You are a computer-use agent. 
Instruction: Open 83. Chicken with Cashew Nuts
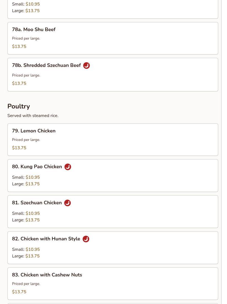pyautogui.click(x=47, y=275)
